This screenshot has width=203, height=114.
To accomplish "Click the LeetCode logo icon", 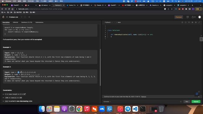I will [x=3, y=17].
